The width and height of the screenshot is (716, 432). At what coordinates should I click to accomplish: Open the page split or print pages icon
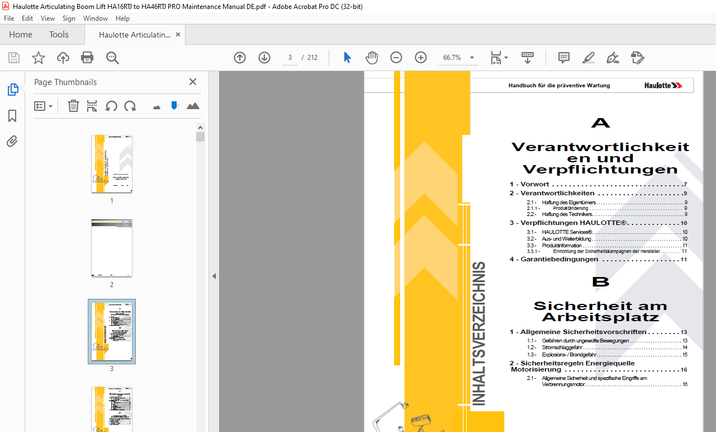click(x=92, y=106)
